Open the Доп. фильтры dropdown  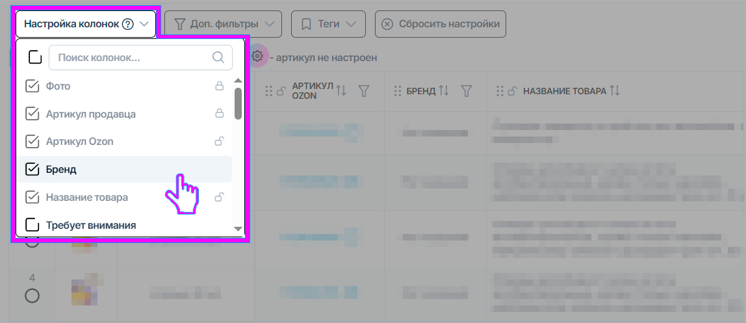point(223,24)
